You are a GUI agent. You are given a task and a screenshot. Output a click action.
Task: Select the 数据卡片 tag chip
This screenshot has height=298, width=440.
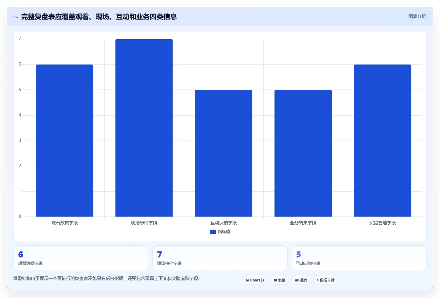coord(325,280)
